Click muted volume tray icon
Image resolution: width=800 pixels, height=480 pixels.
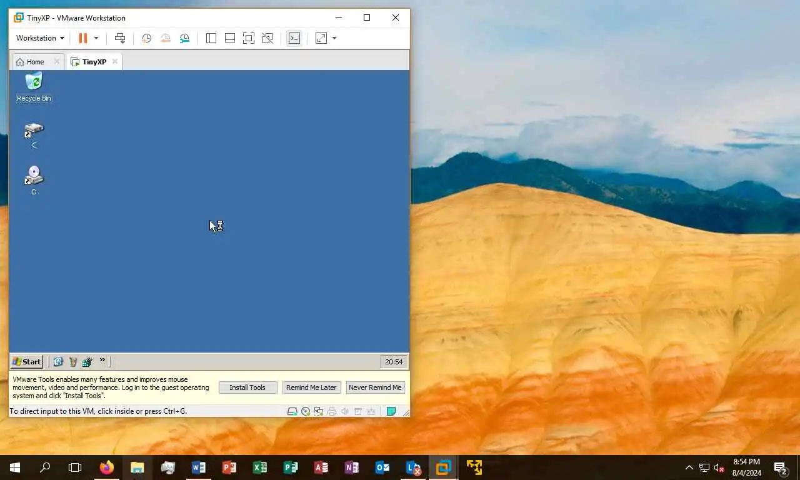[719, 467]
